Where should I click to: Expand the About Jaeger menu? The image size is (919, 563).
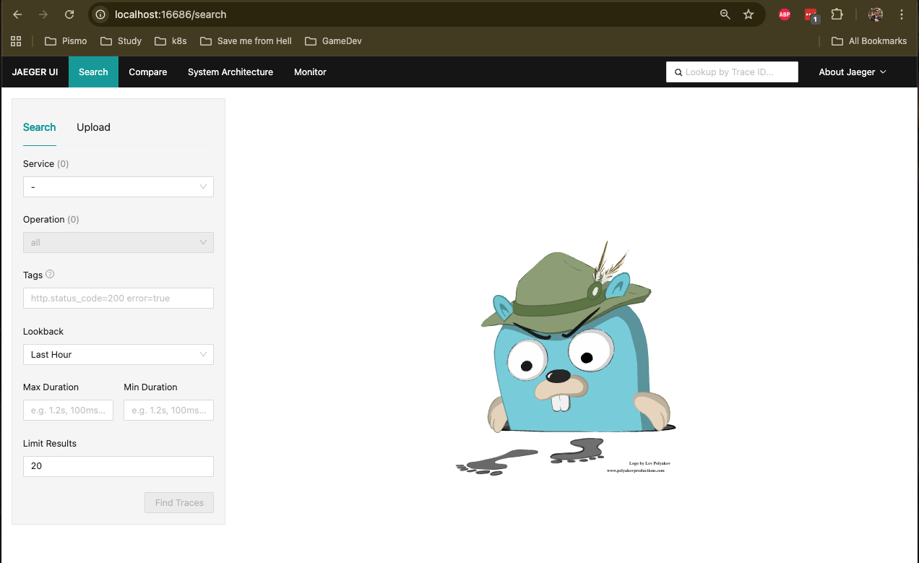(x=852, y=72)
